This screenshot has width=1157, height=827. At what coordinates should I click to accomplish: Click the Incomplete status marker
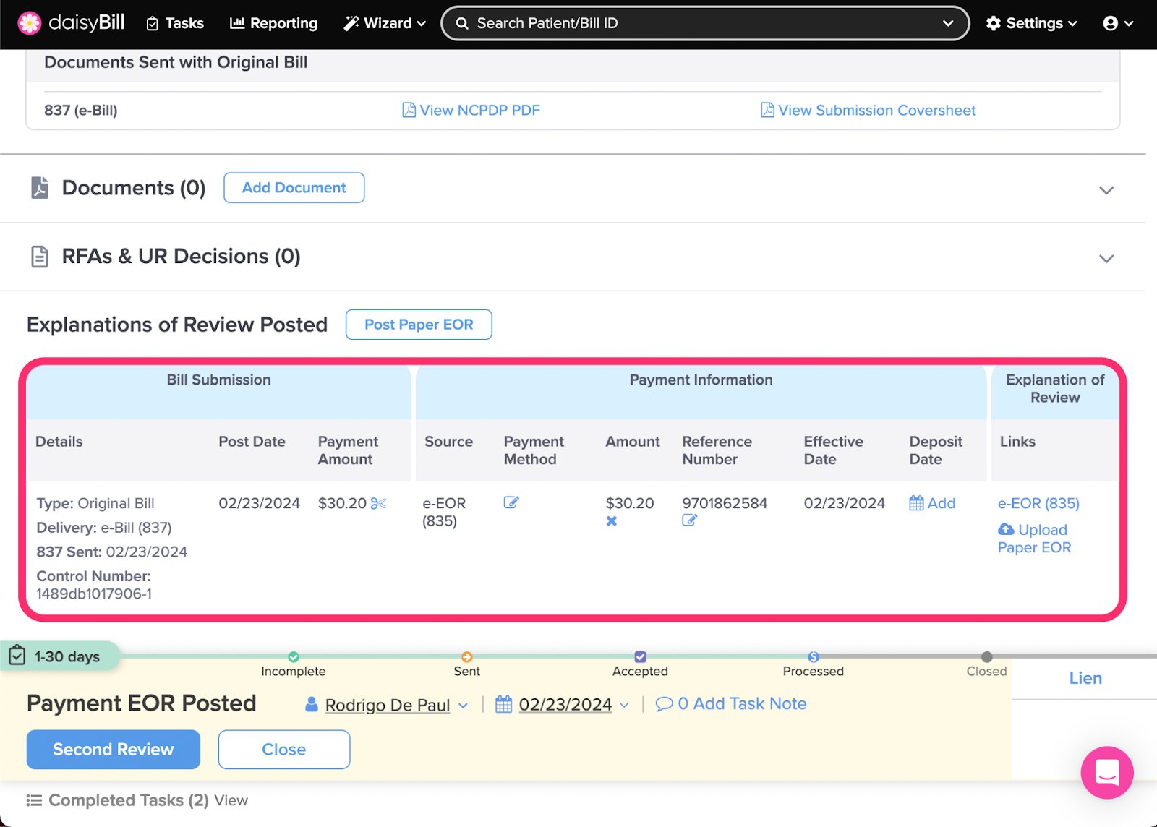[x=294, y=657]
